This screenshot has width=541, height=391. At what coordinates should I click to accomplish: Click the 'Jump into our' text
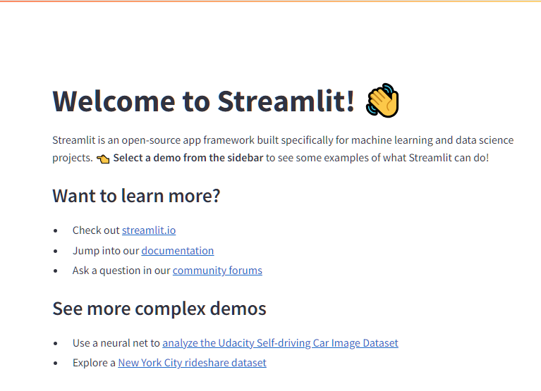(106, 250)
